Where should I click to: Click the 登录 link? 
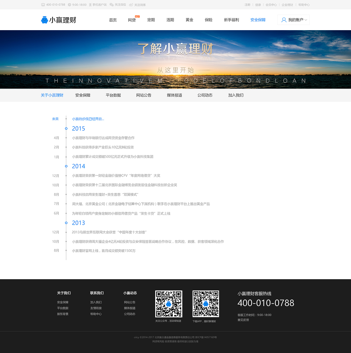(258, 5)
